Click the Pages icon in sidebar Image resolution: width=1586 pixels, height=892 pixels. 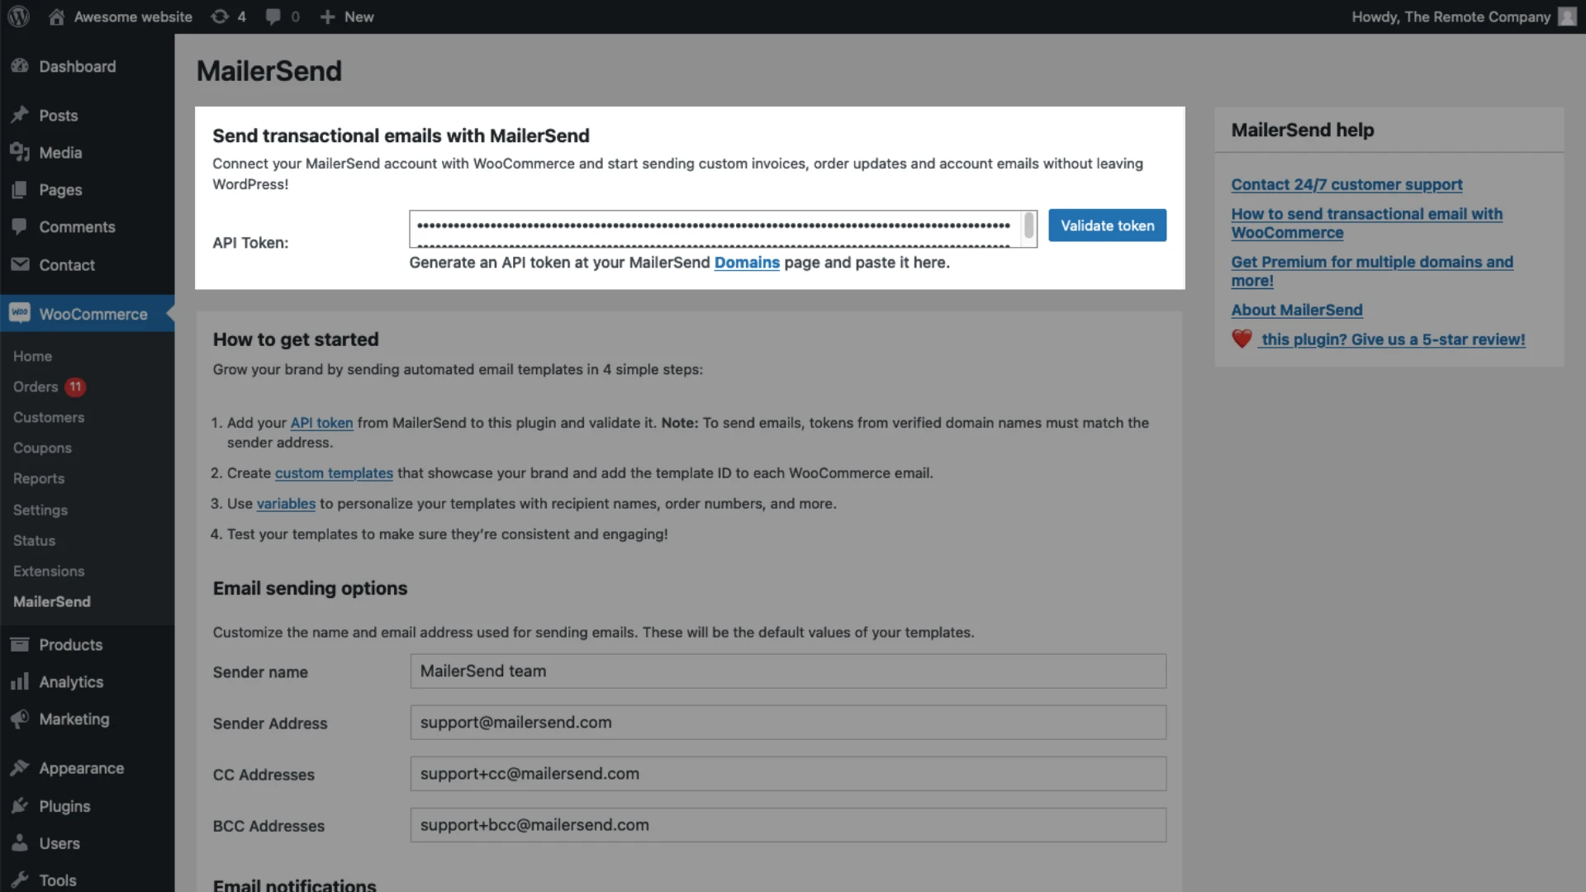(20, 189)
